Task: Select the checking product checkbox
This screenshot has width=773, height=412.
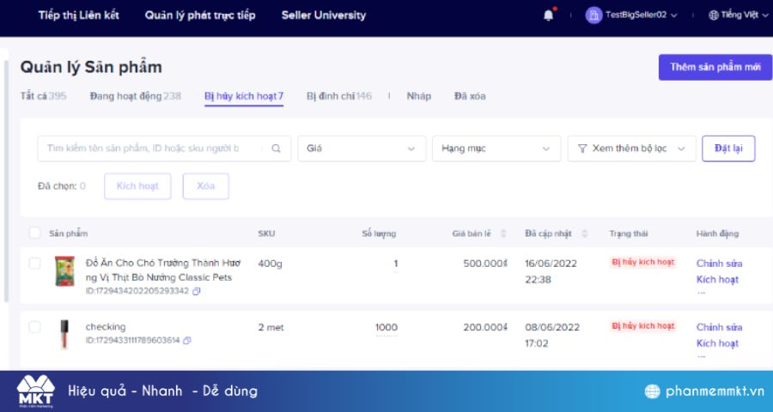Action: [34, 327]
